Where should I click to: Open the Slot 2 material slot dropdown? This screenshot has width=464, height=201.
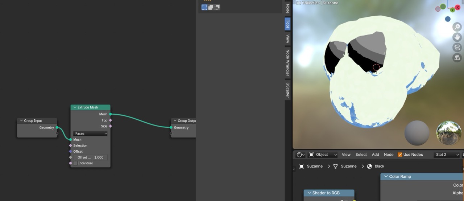click(x=447, y=155)
